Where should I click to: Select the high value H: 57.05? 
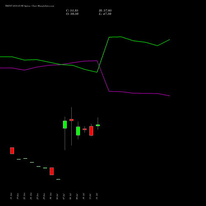click(105, 11)
